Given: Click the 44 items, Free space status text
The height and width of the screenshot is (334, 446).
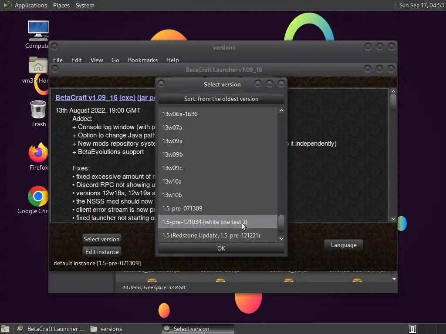Looking at the screenshot, I should [x=153, y=287].
